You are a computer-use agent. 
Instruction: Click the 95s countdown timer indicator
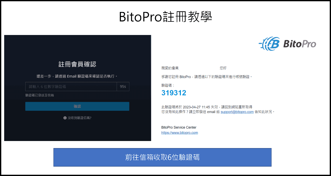tap(123, 86)
